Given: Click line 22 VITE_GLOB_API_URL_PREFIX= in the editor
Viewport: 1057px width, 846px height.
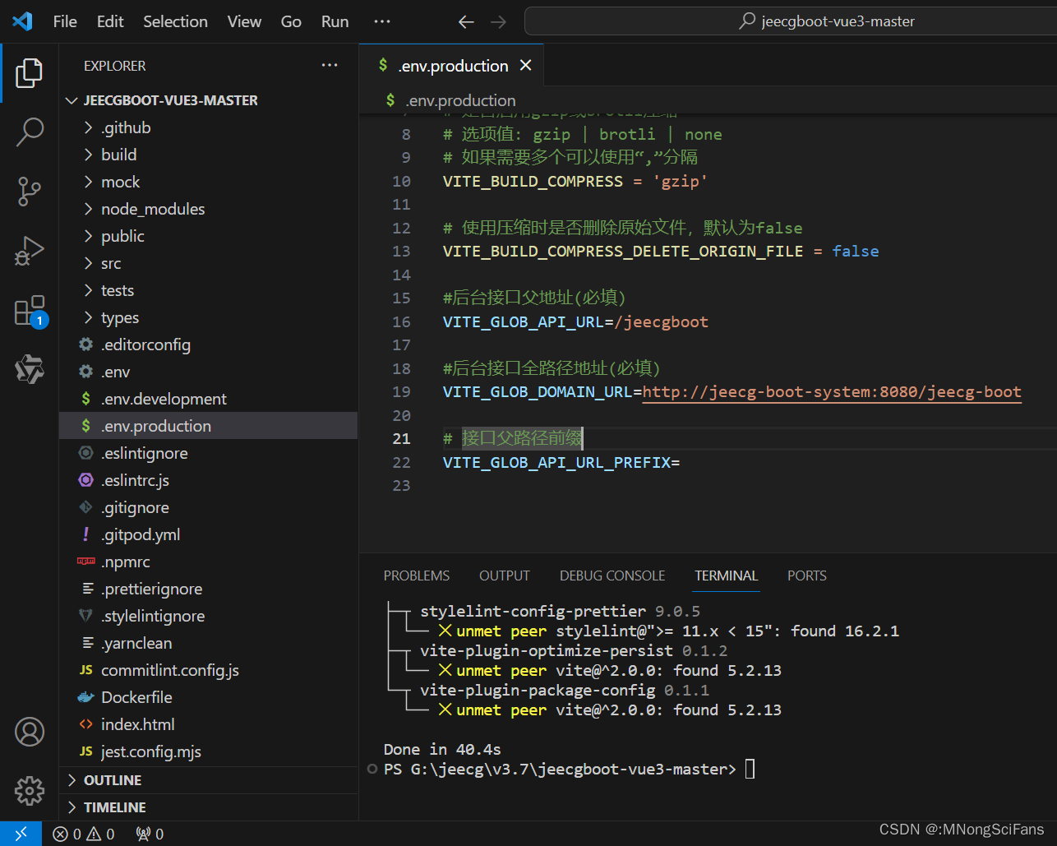Looking at the screenshot, I should (x=561, y=462).
